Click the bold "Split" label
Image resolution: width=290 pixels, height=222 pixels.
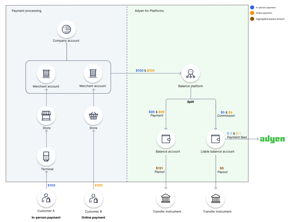pos(191,102)
